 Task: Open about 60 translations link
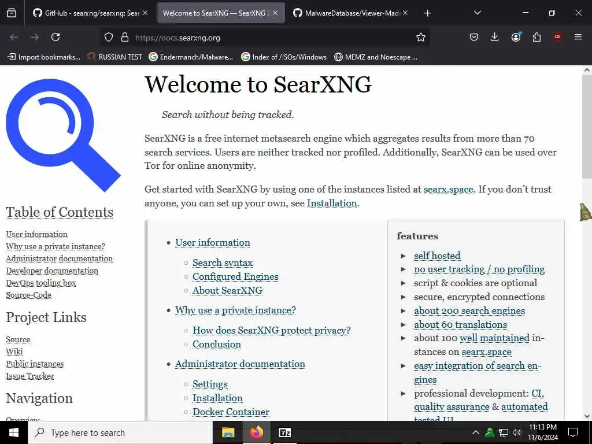point(461,324)
